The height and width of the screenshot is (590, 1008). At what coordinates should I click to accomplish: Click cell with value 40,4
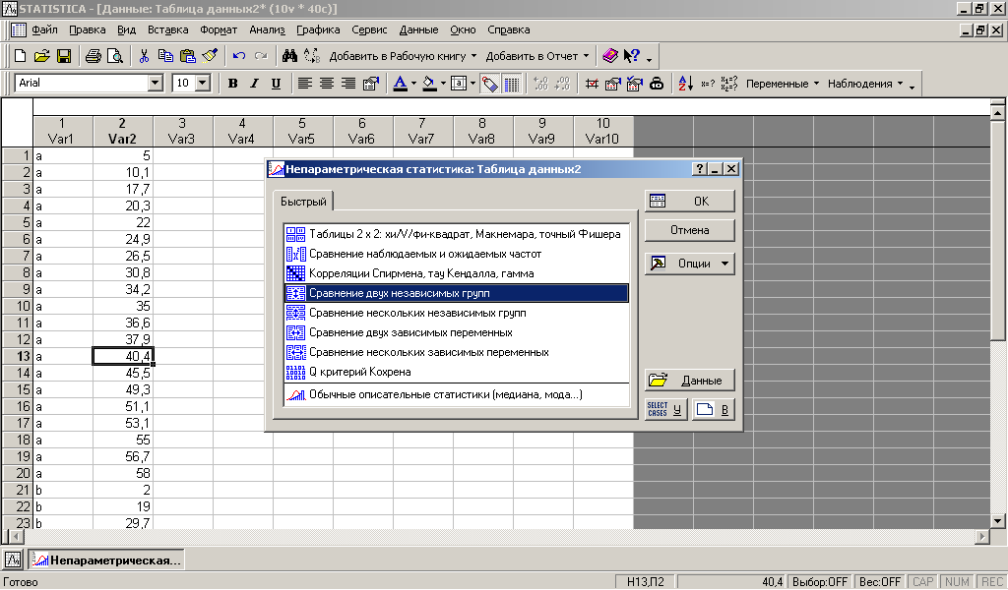[x=122, y=356]
